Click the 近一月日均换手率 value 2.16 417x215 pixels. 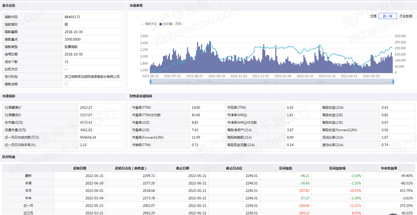tap(83, 145)
